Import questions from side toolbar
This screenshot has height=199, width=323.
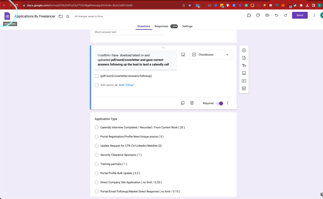click(x=244, y=58)
